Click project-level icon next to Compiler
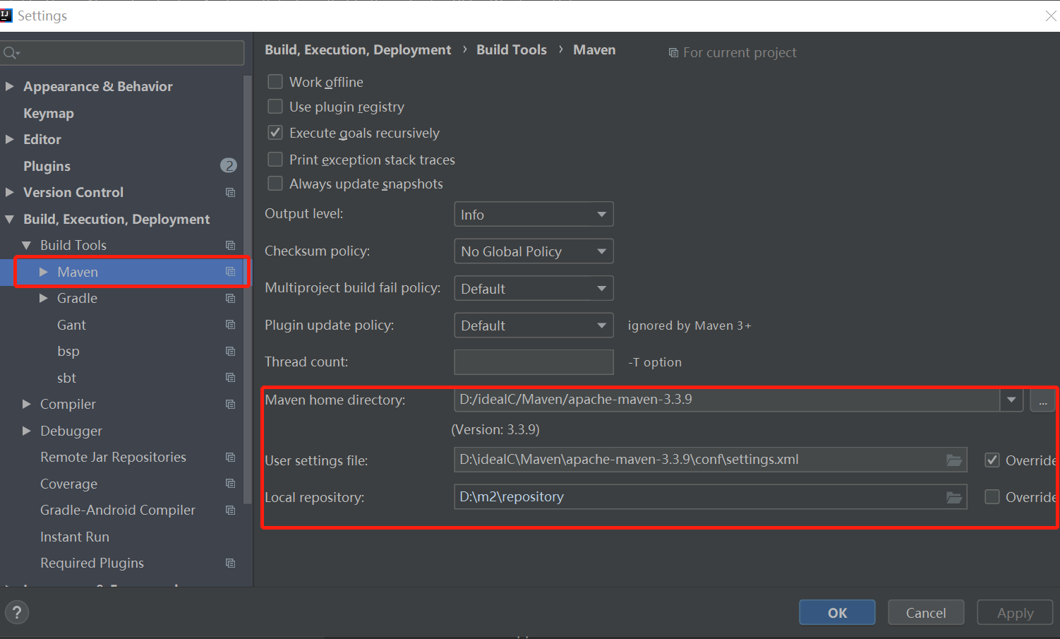1060x639 pixels. coord(230,404)
